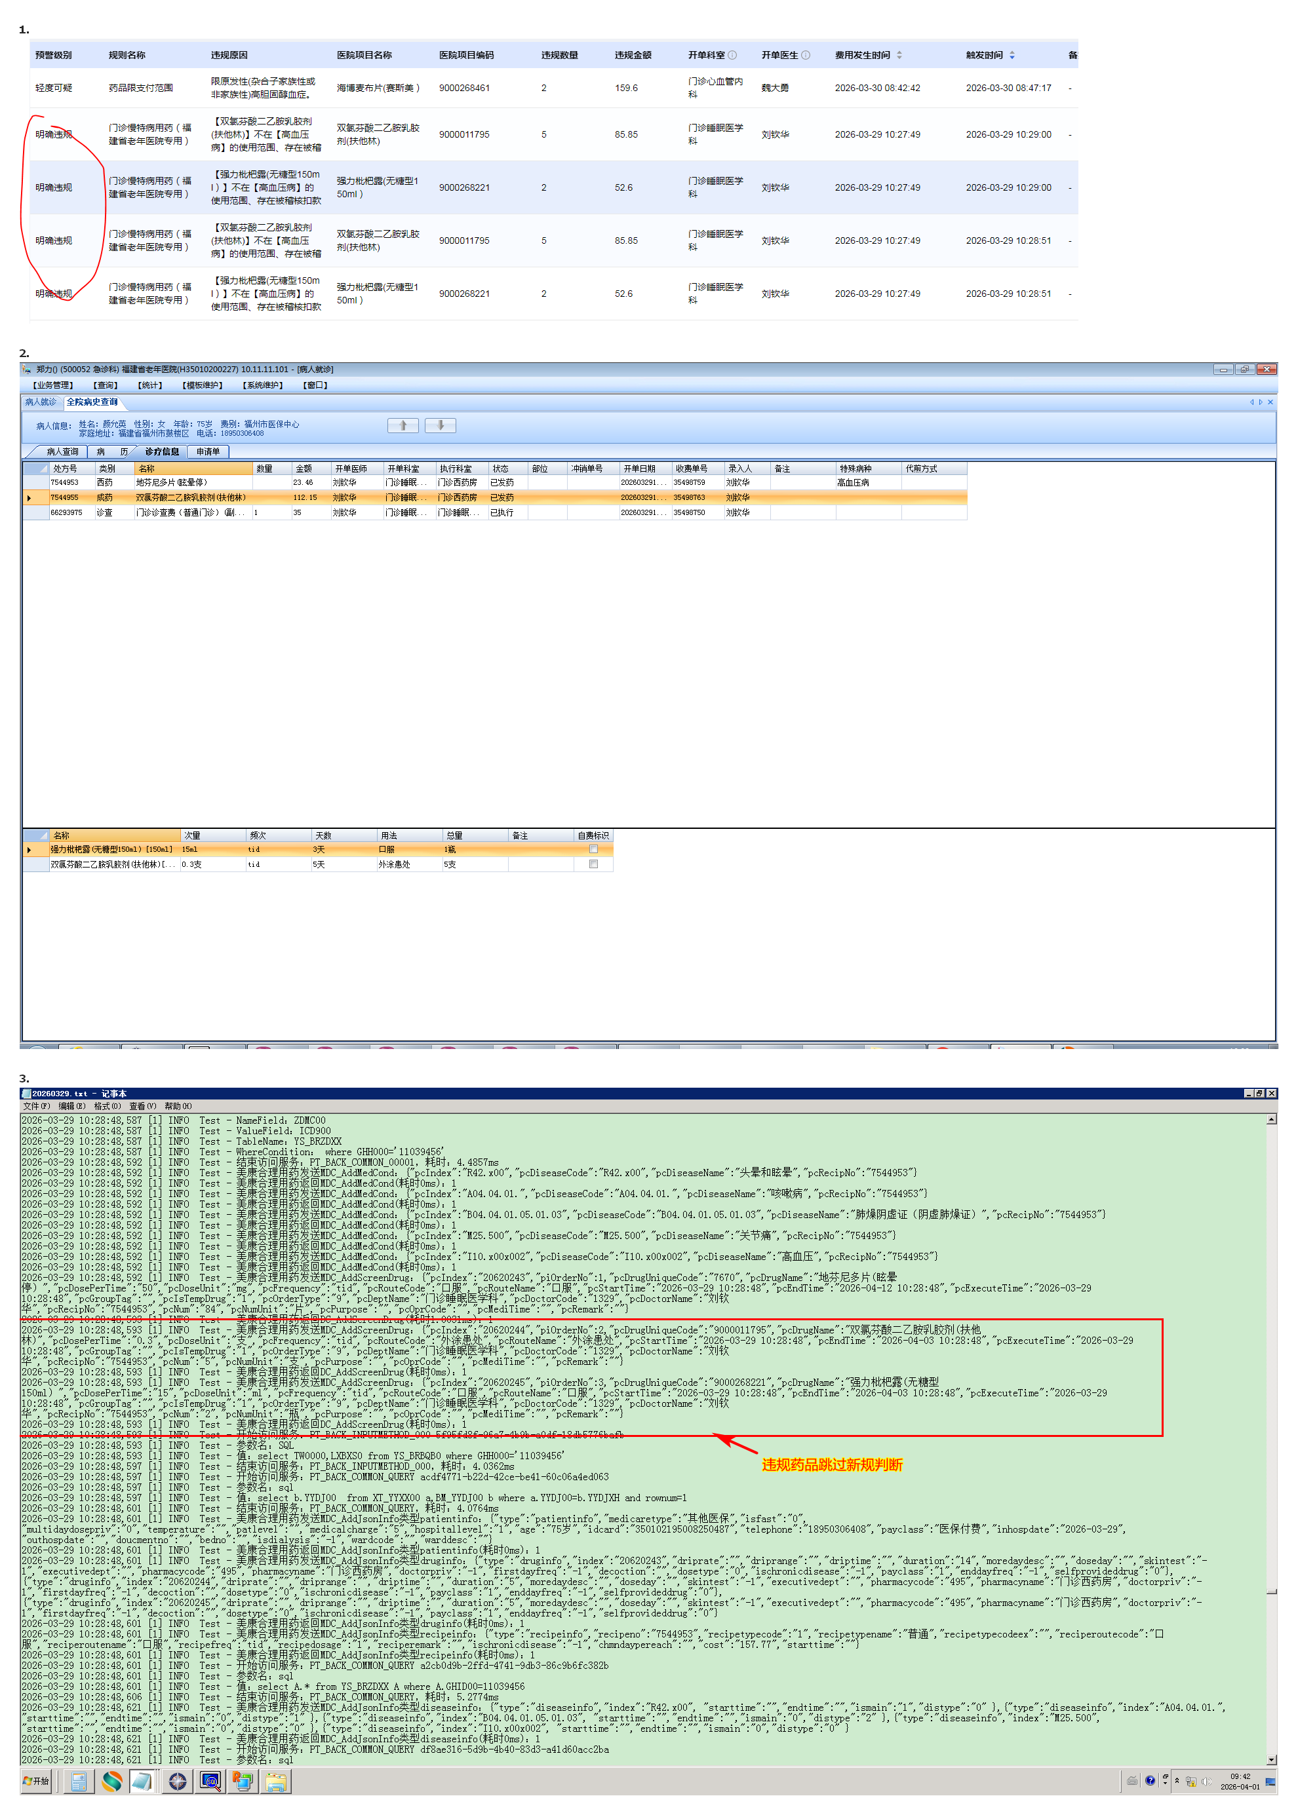The height and width of the screenshot is (1815, 1298).
Task: Open the calculator icon in taskbar
Action: (x=79, y=1782)
